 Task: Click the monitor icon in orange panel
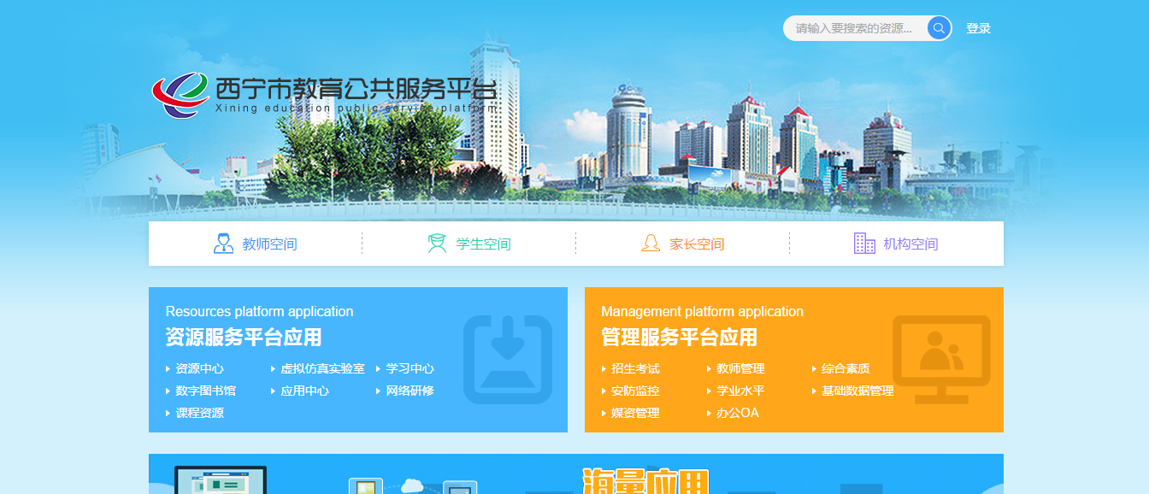point(941,359)
